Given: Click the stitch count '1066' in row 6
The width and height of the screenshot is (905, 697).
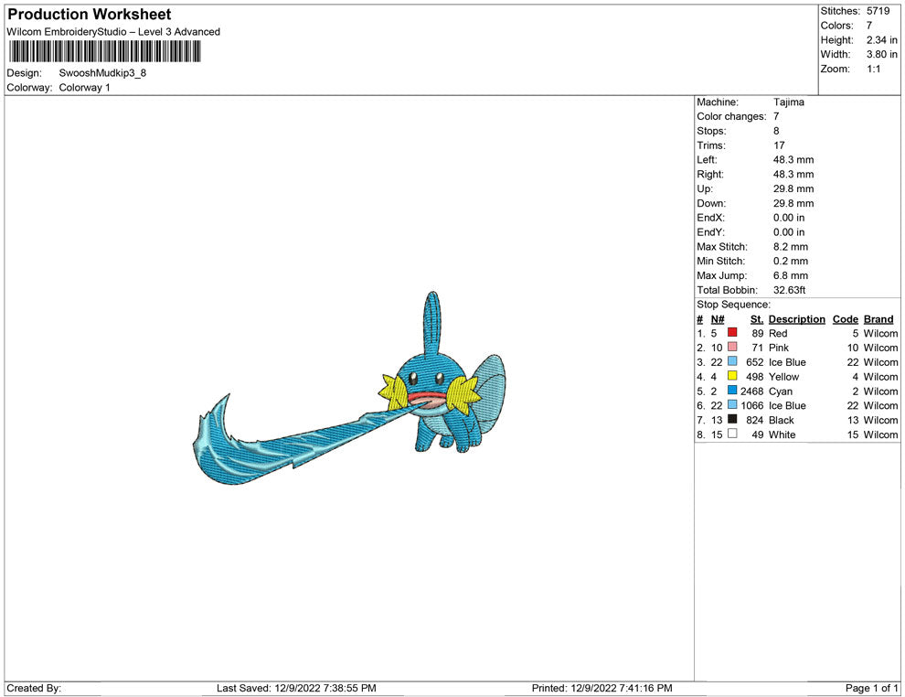Looking at the screenshot, I should pyautogui.click(x=752, y=405).
